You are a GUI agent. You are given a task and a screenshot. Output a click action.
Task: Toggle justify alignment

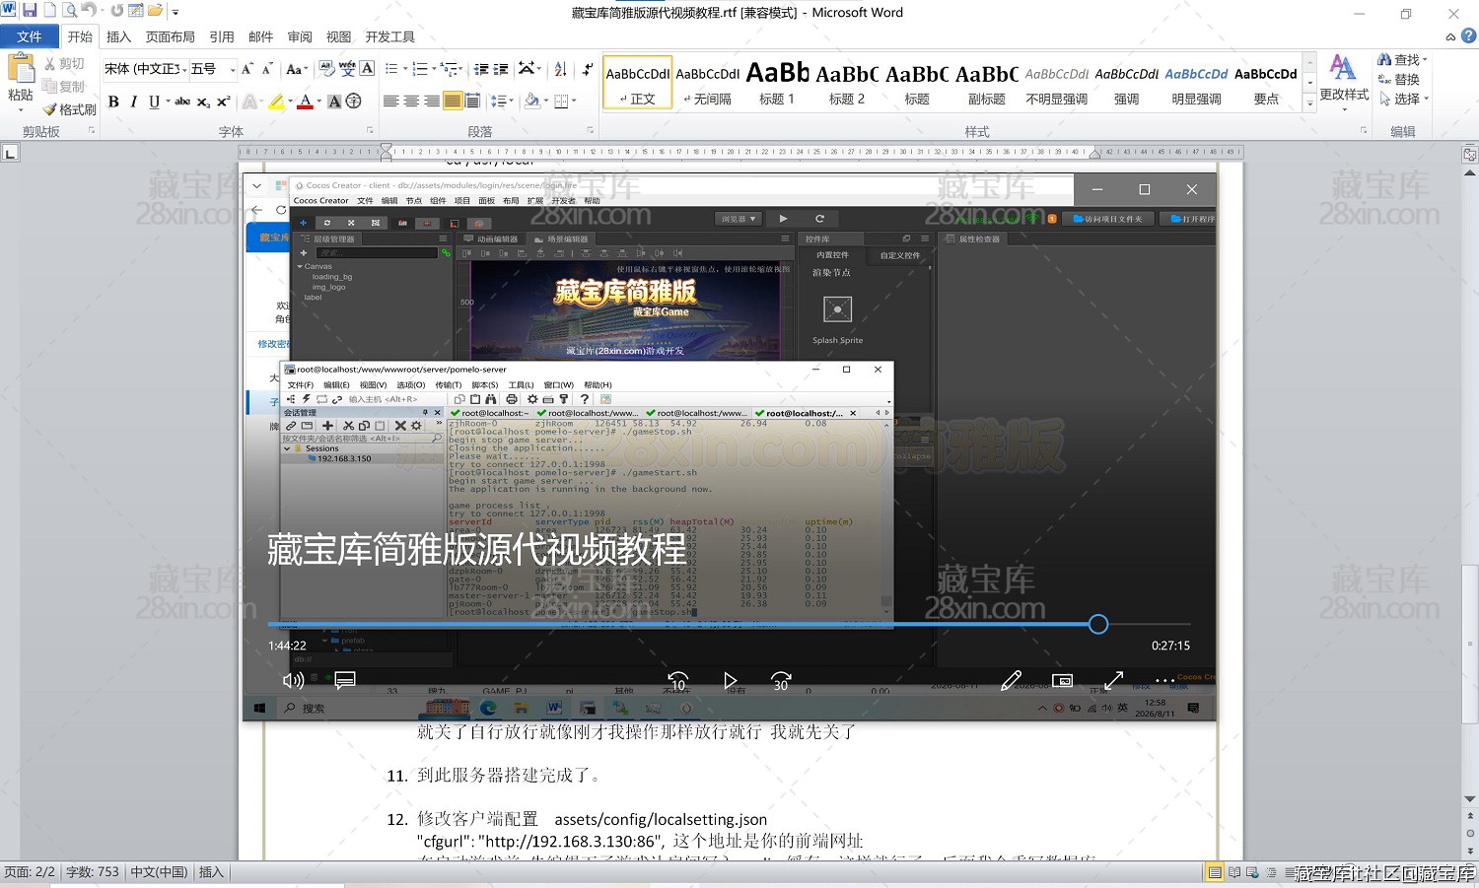tap(453, 102)
